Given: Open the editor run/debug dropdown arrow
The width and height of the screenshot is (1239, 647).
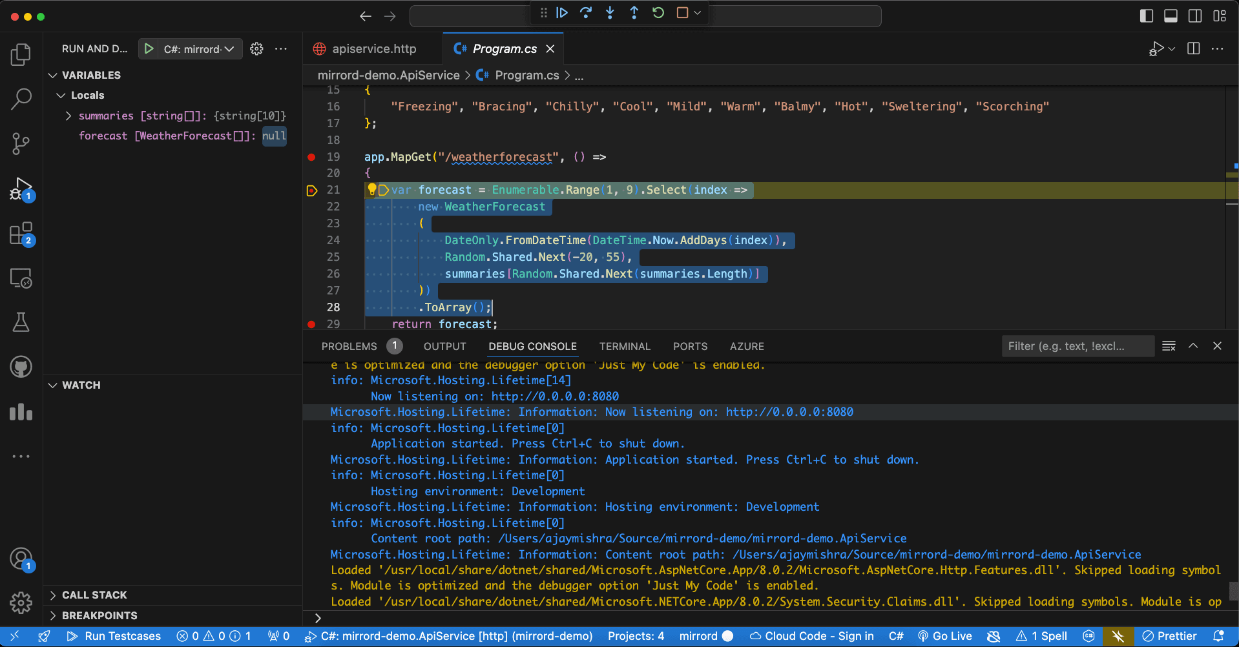Looking at the screenshot, I should click(1172, 49).
